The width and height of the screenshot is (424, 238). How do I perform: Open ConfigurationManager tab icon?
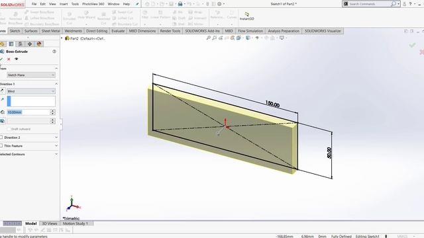click(21, 44)
